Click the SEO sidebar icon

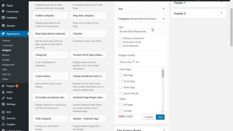click(3, 112)
